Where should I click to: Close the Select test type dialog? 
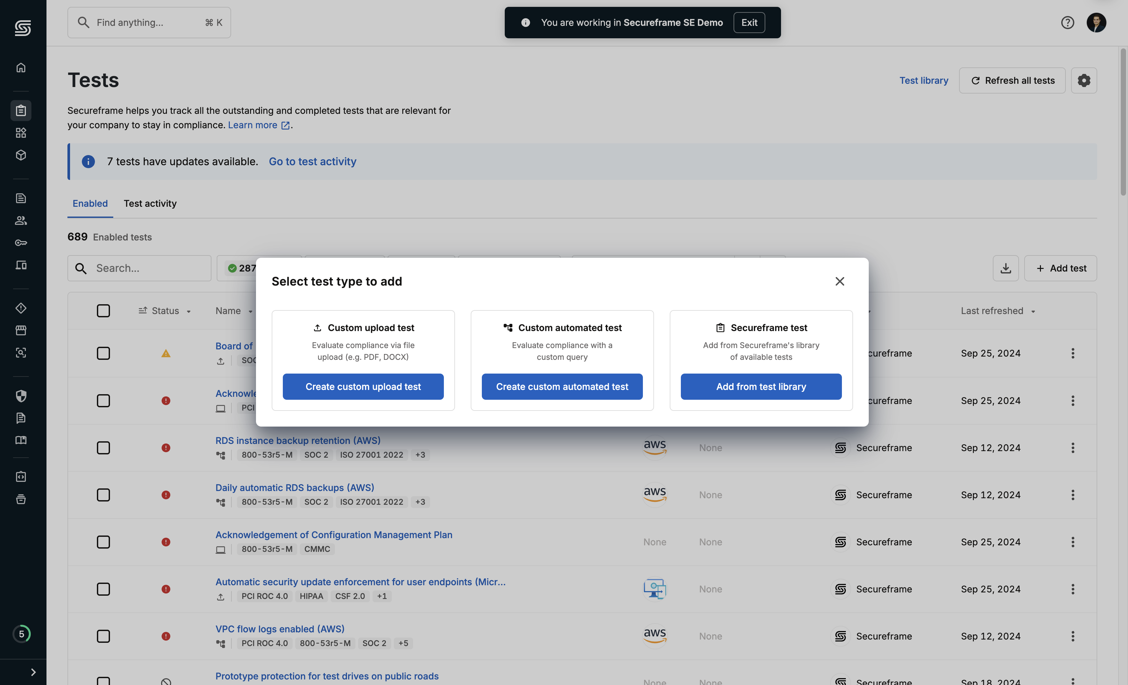click(840, 281)
